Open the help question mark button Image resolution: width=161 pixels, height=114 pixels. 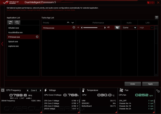pyautogui.click(x=156, y=17)
